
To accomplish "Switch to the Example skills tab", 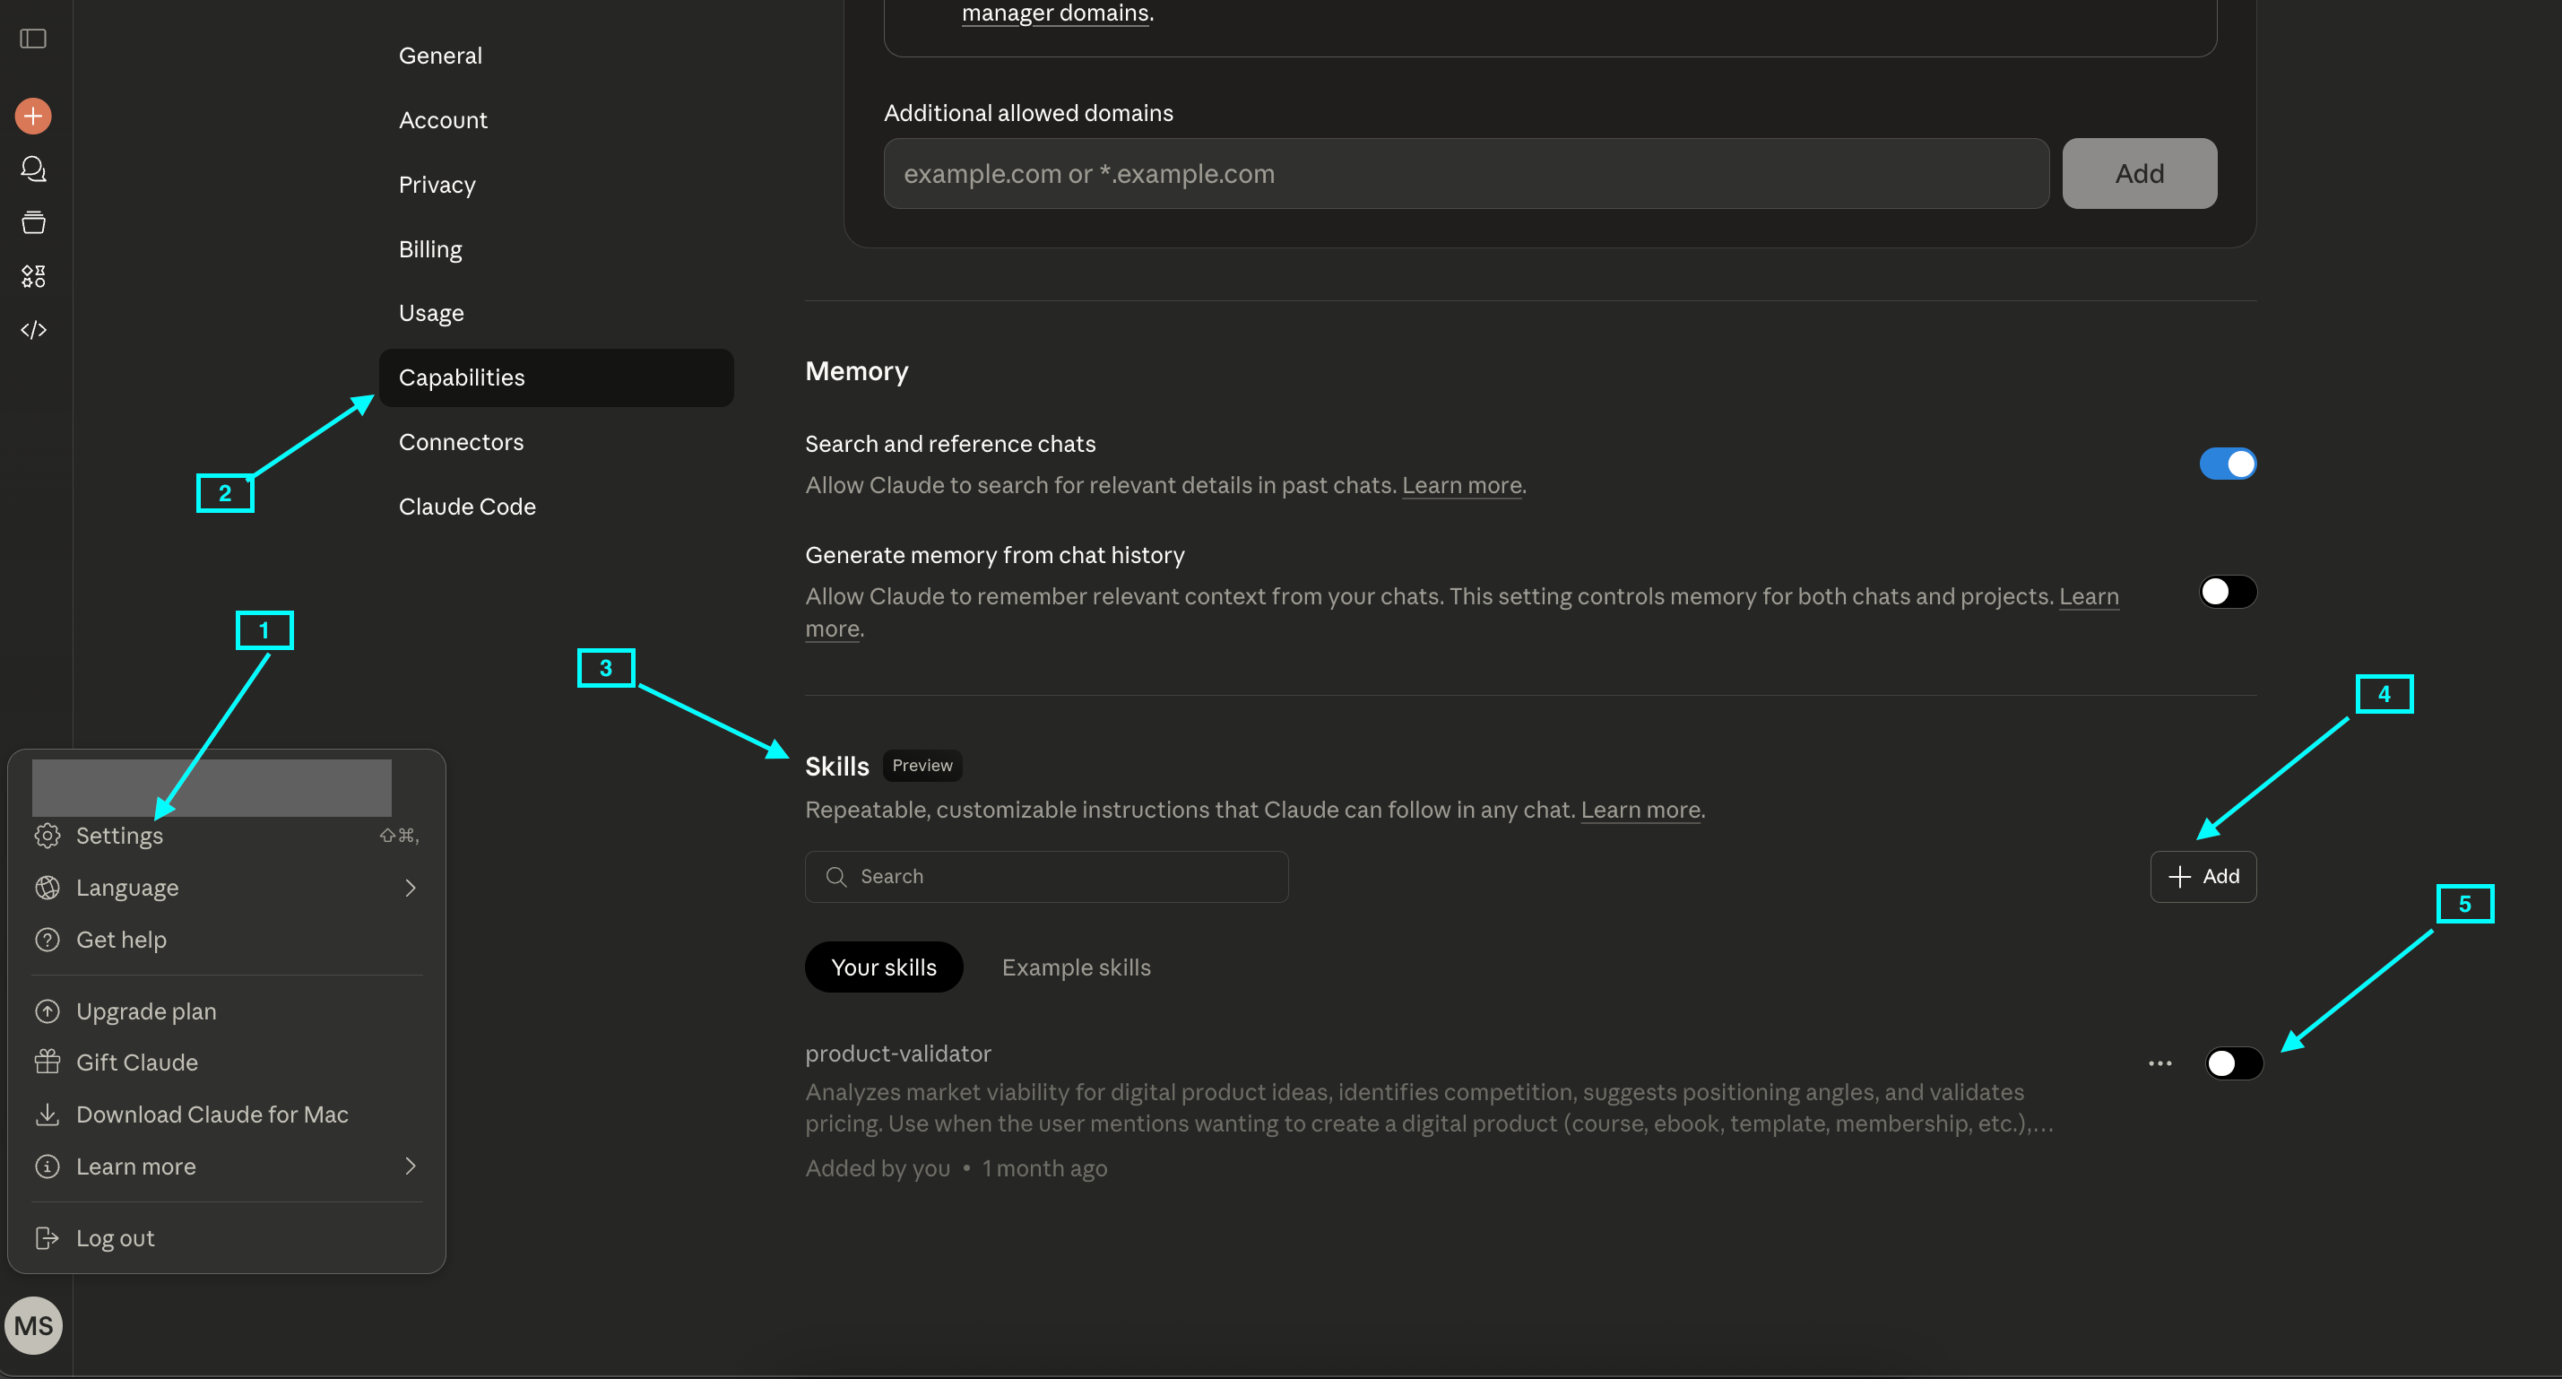I will (x=1075, y=967).
